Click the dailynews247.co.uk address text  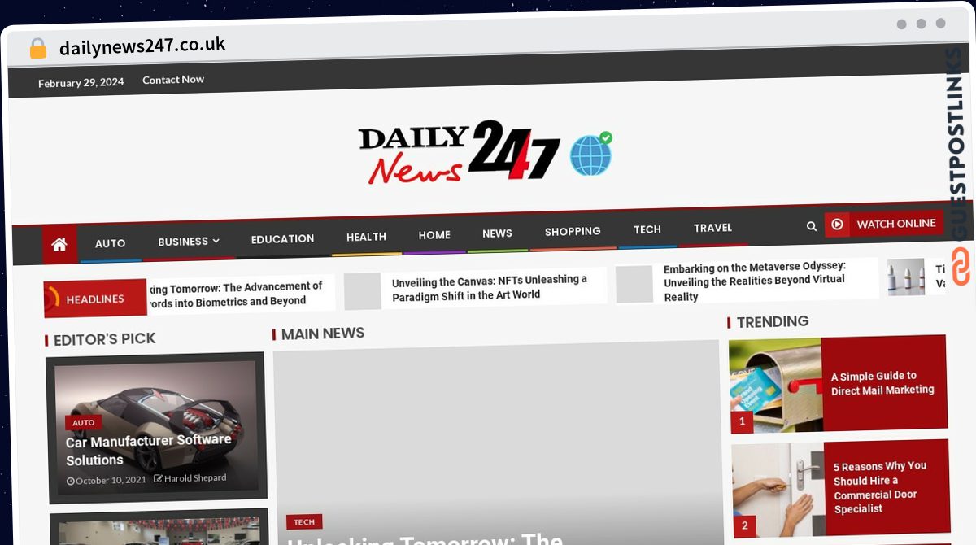(x=142, y=46)
